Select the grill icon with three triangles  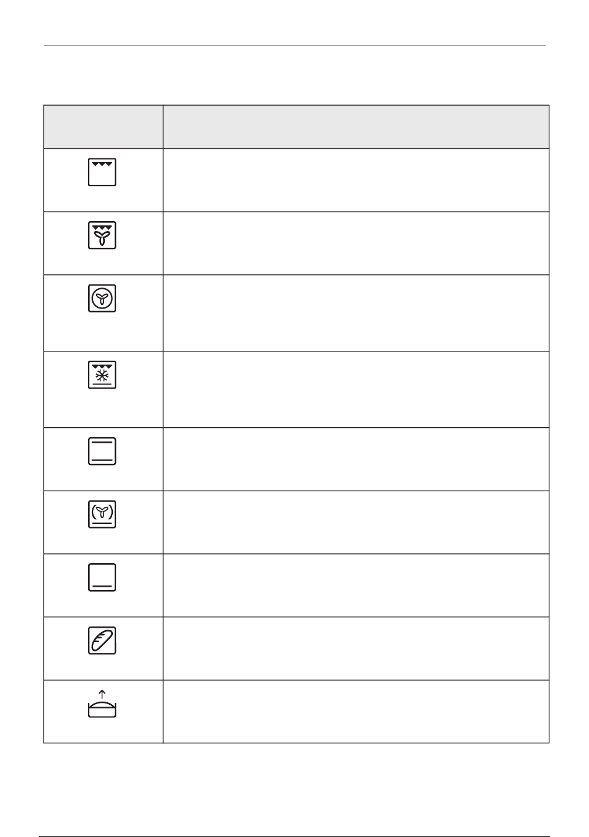coord(102,173)
